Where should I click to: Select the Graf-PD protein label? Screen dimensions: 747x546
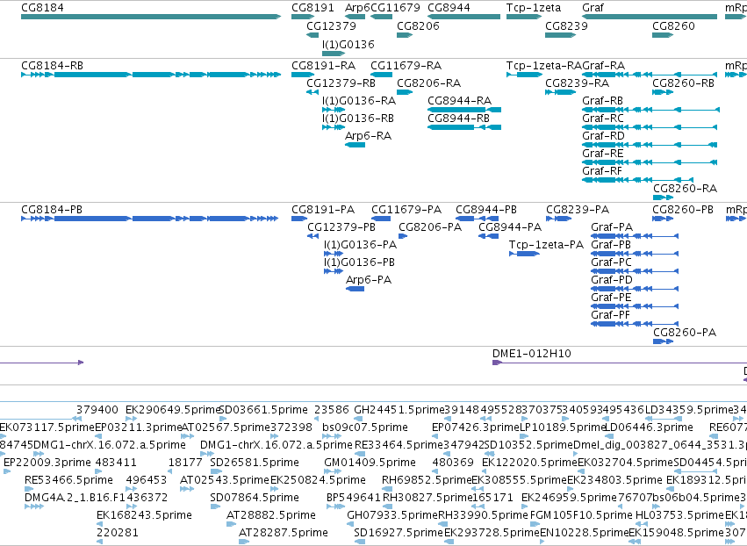click(x=612, y=280)
